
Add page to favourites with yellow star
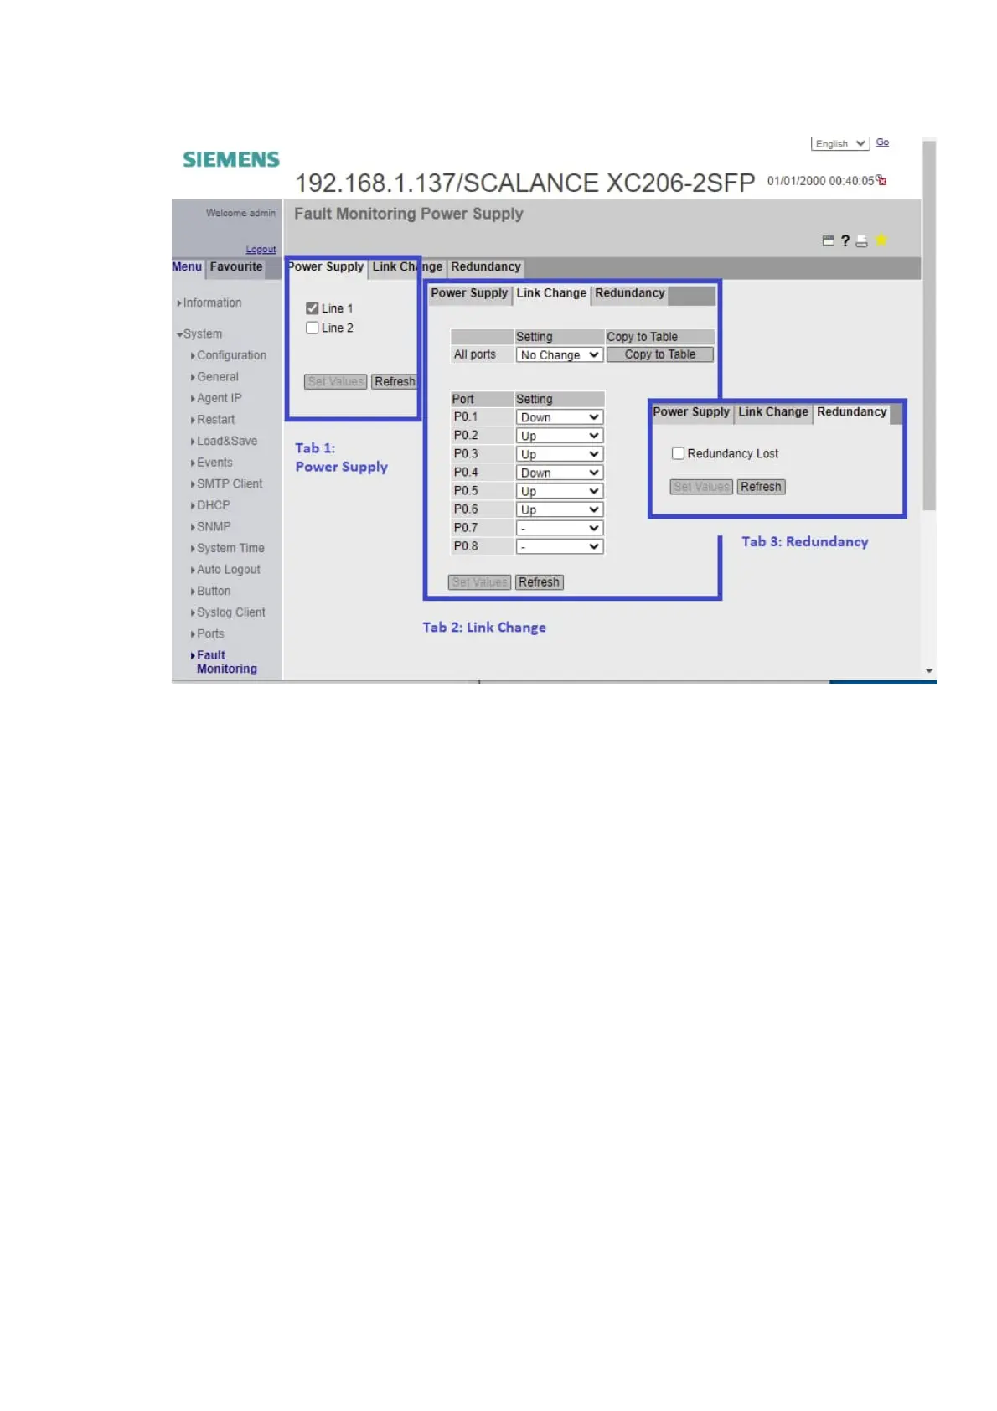[881, 240]
